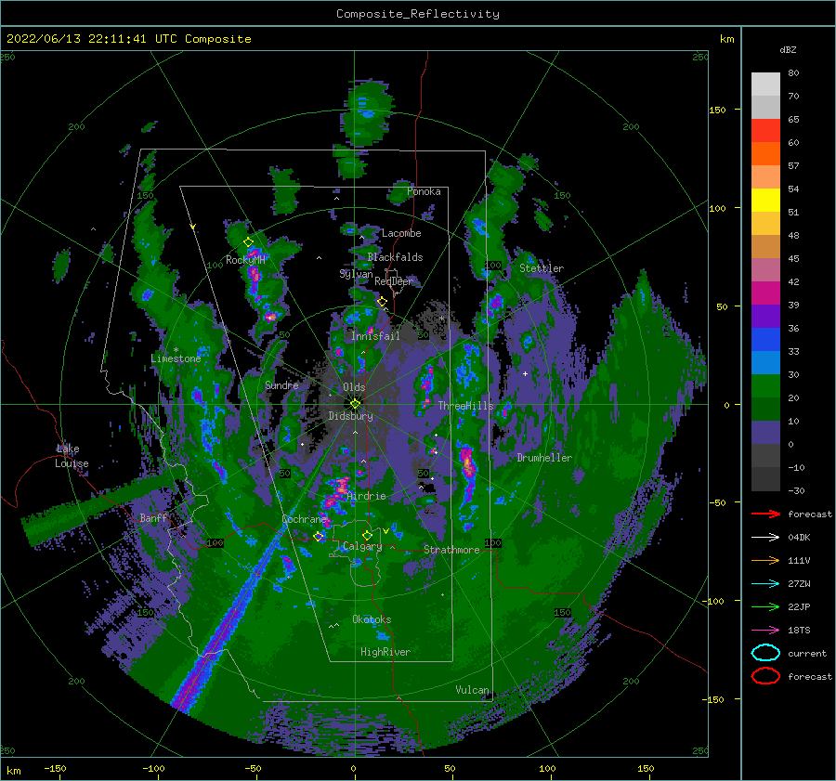The height and width of the screenshot is (781, 836).
Task: Click the magenta 18TS arrow icon
Action: 765,631
